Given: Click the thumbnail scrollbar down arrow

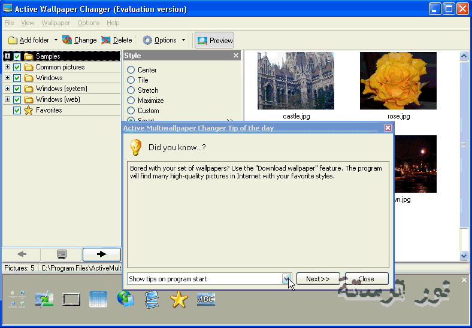Looking at the screenshot, I should [464, 256].
